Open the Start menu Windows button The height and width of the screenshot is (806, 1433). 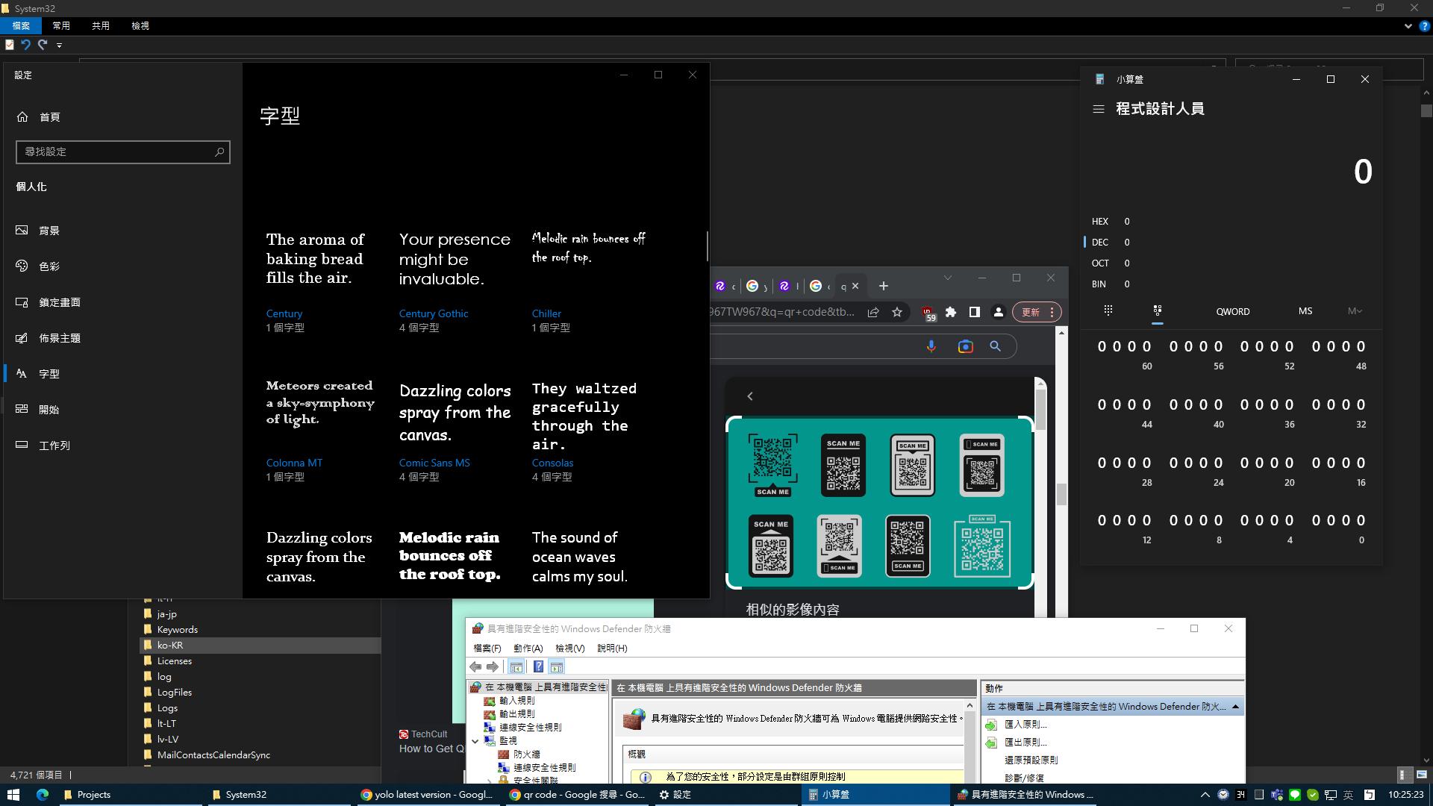pyautogui.click(x=13, y=795)
